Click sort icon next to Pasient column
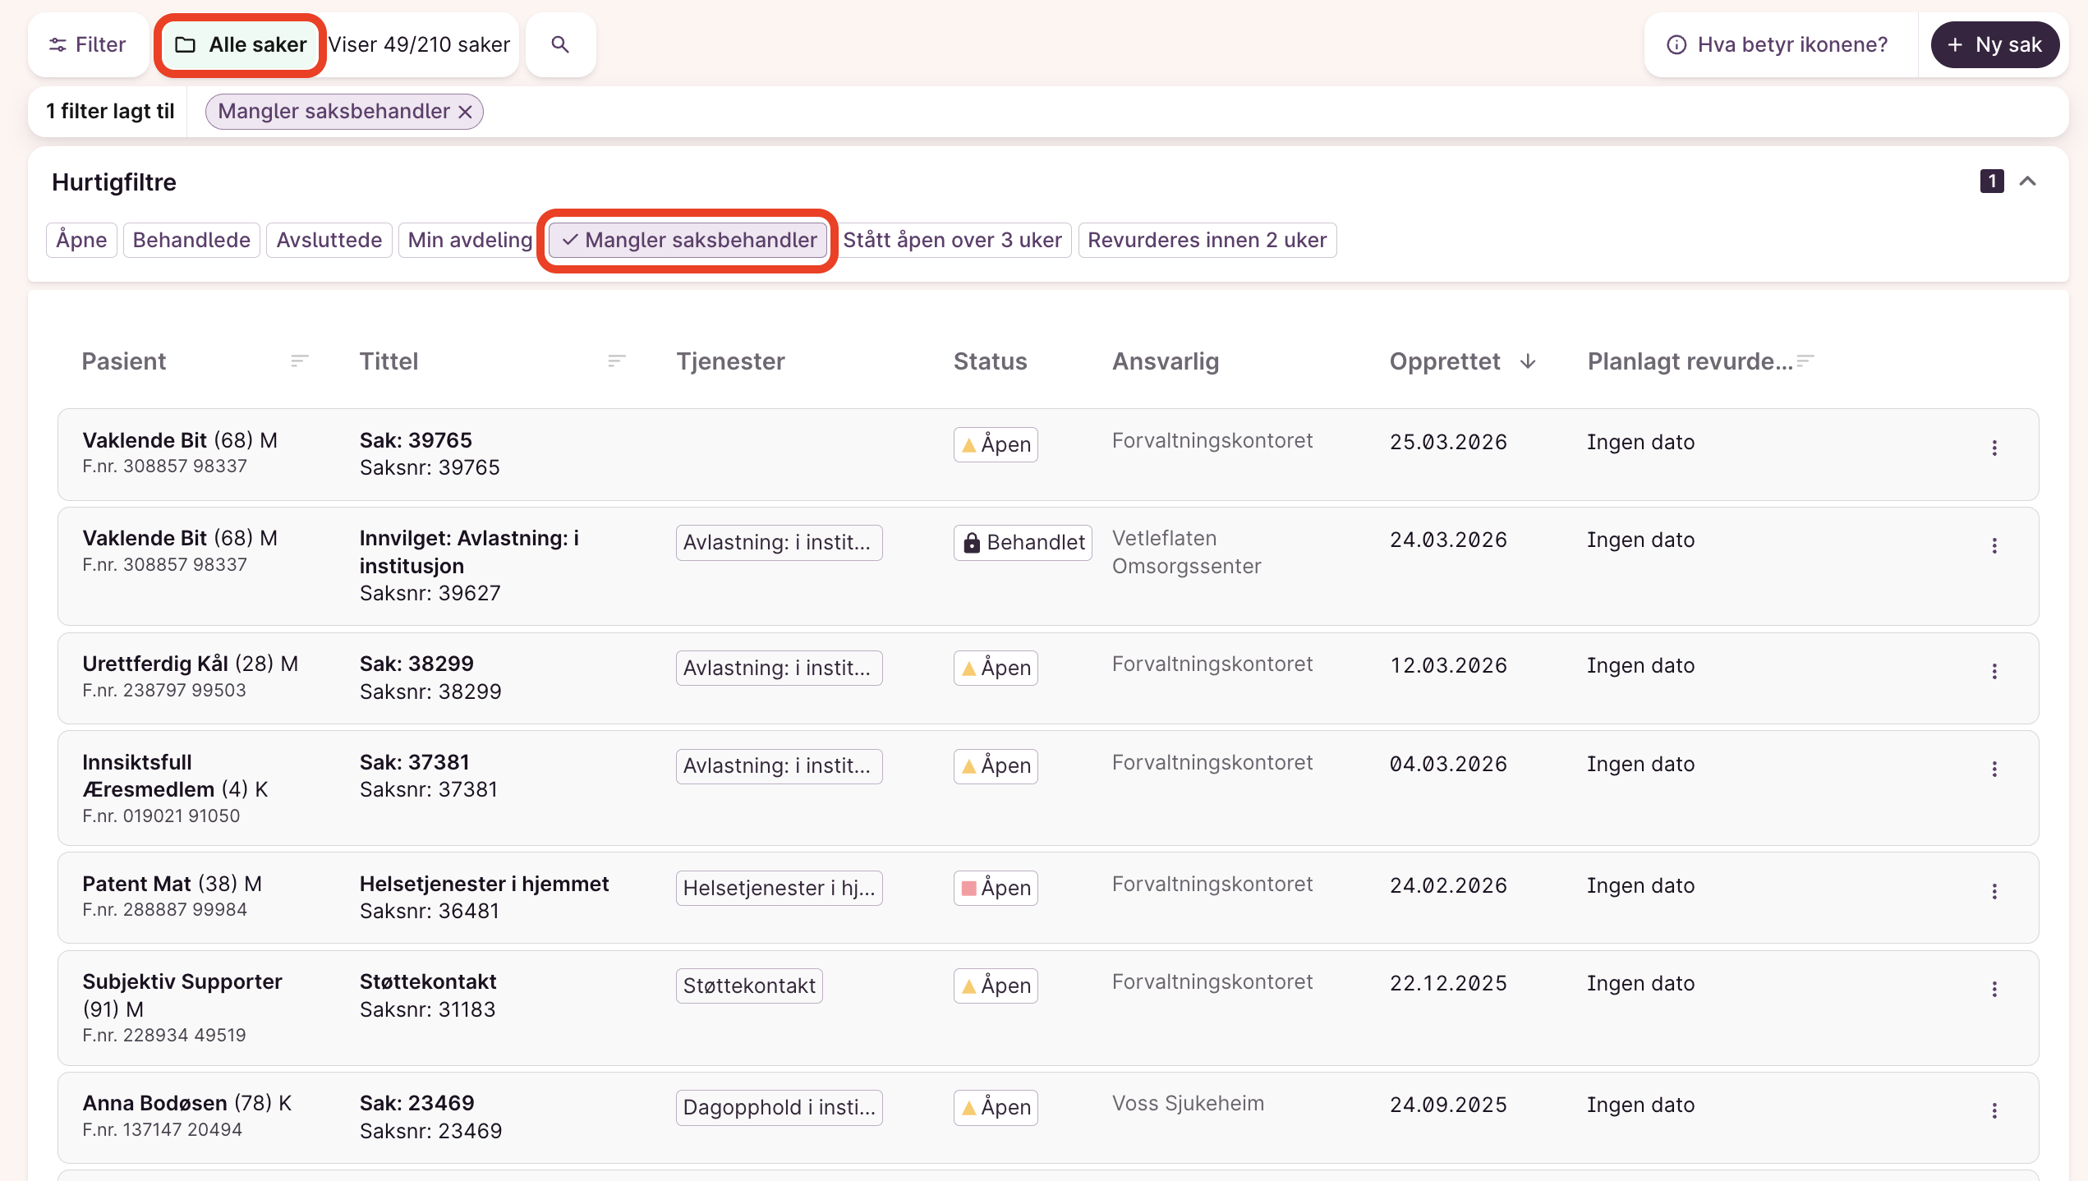The width and height of the screenshot is (2088, 1181). tap(299, 361)
